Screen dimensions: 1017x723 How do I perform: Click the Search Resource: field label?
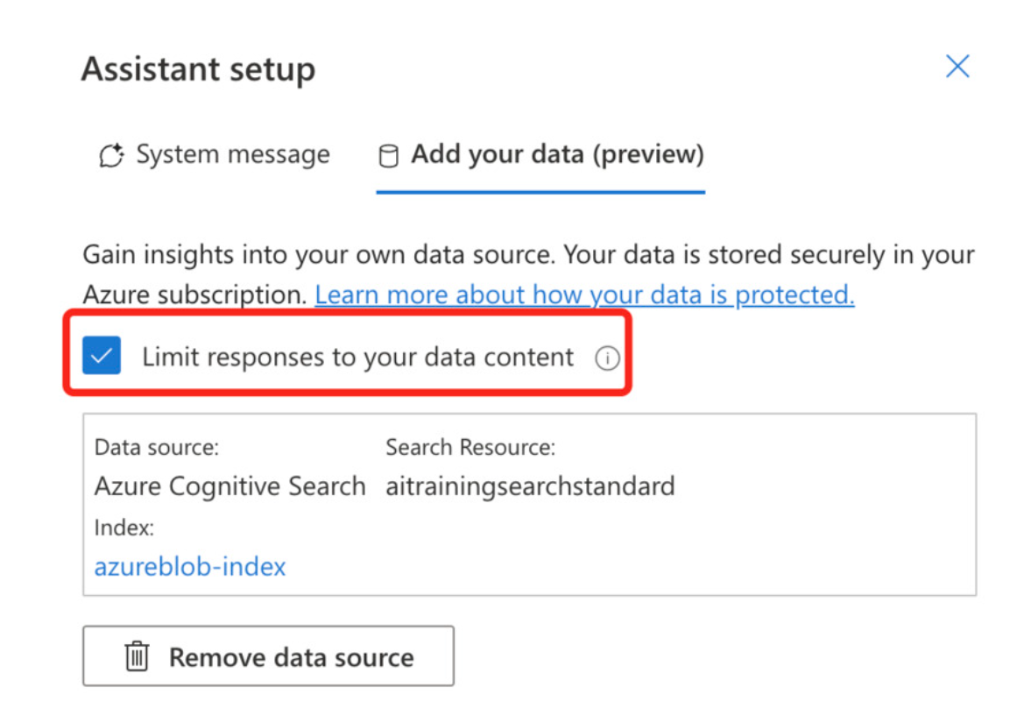[x=470, y=447]
